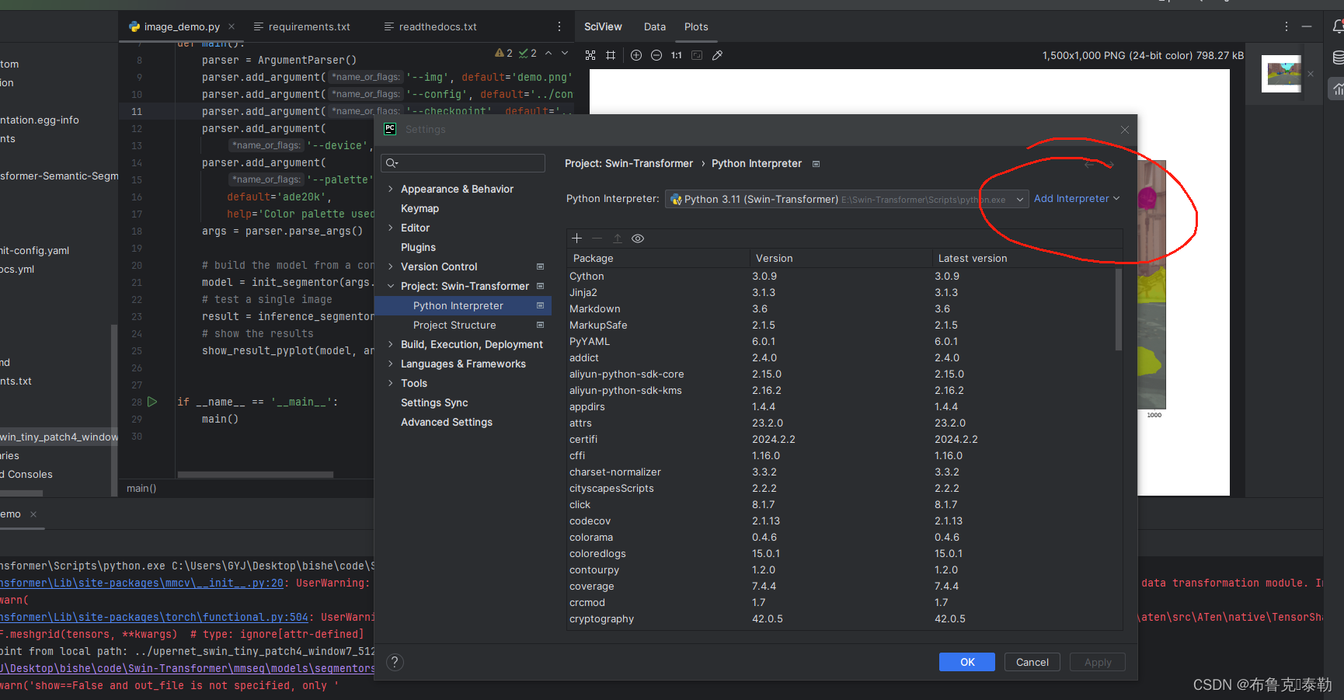The image size is (1344, 700).
Task: Close the plot thumbnail with X
Action: pos(1311,74)
